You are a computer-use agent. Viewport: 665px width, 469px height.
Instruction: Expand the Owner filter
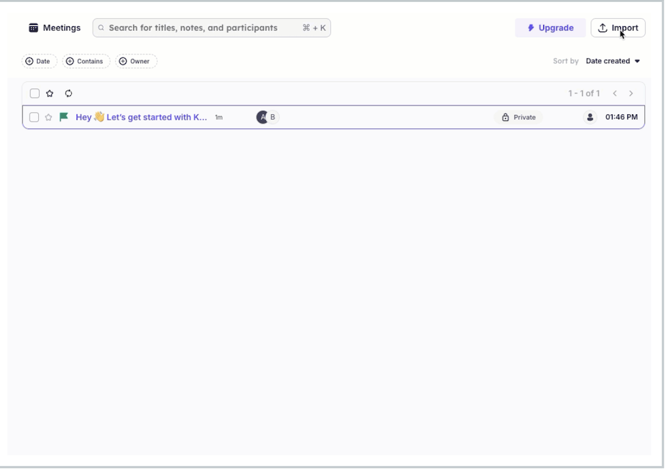coord(136,60)
